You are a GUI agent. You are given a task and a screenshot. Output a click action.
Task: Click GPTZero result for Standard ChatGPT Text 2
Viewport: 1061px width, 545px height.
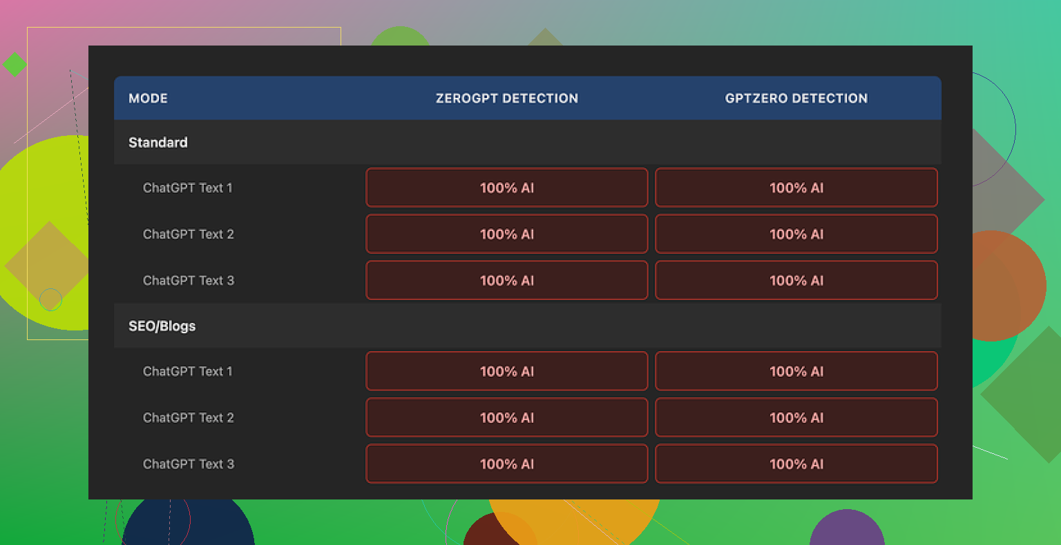(x=796, y=234)
